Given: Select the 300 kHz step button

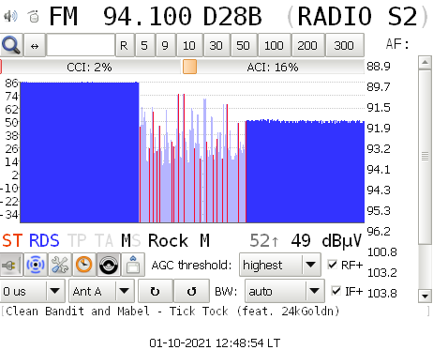Looking at the screenshot, I should coord(344,45).
